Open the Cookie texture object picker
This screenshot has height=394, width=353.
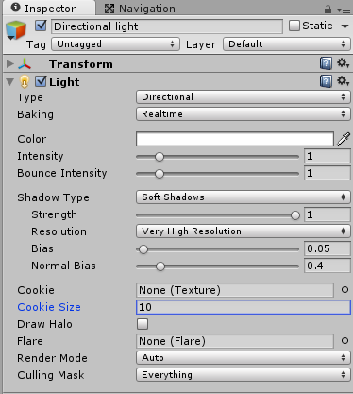345,290
